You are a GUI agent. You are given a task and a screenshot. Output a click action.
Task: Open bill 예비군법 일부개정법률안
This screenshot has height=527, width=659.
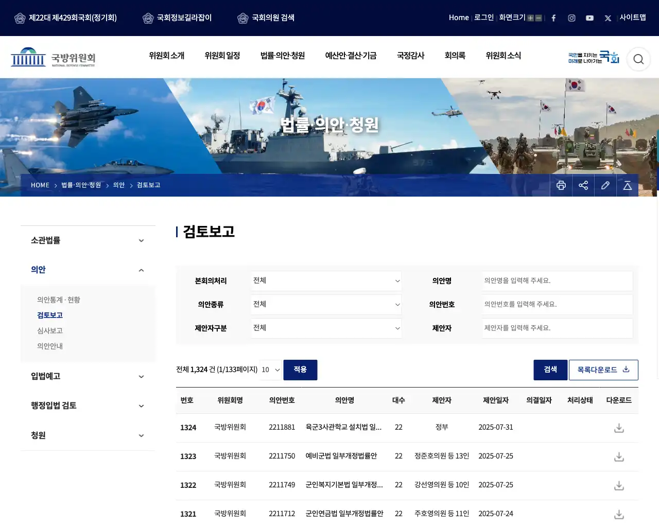pos(341,456)
